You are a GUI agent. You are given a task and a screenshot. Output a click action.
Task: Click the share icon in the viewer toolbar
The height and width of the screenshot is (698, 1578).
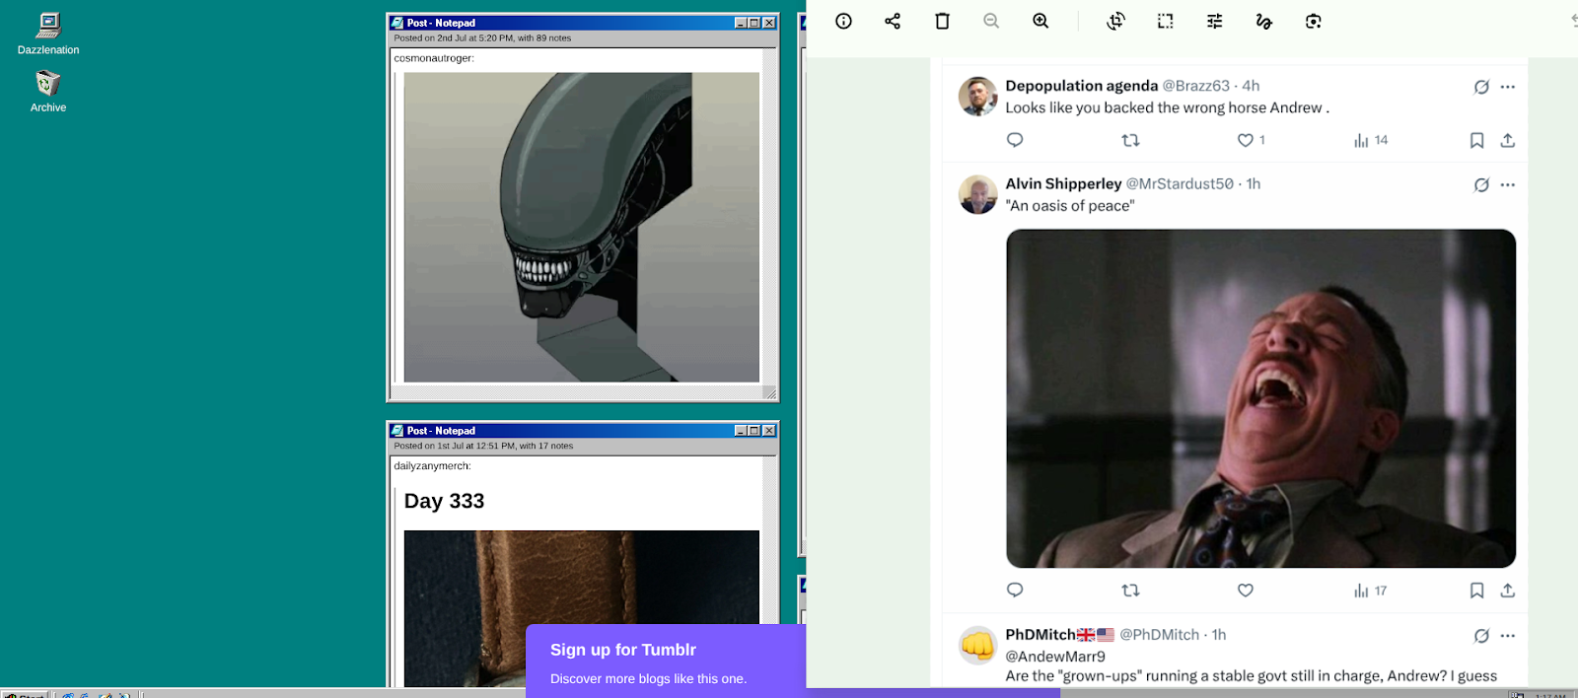click(893, 21)
